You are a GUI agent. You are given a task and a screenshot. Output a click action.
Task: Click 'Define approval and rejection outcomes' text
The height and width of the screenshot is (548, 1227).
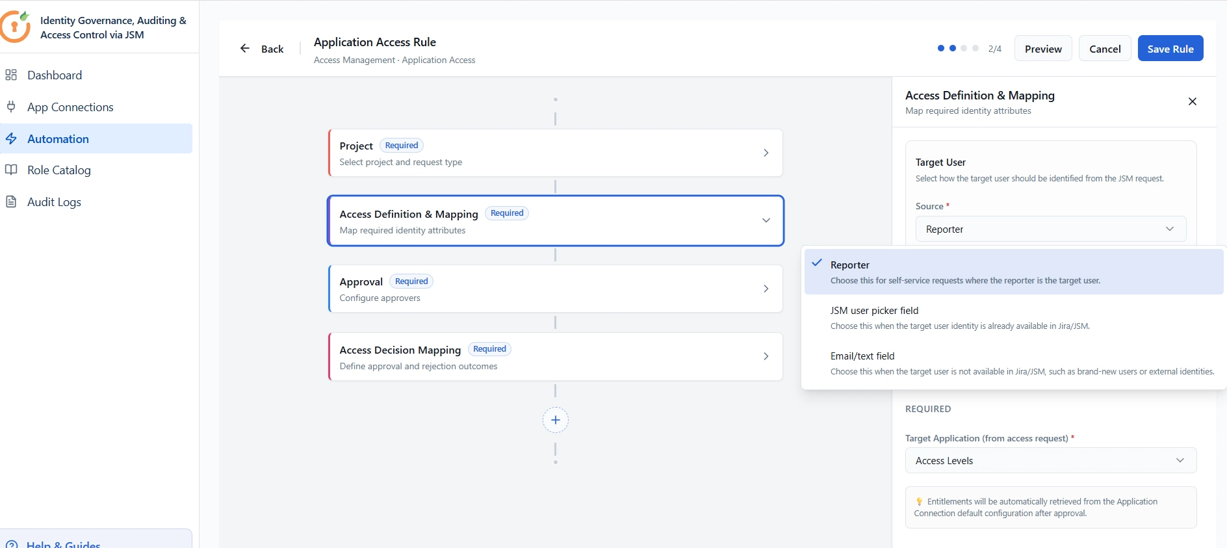[419, 366]
